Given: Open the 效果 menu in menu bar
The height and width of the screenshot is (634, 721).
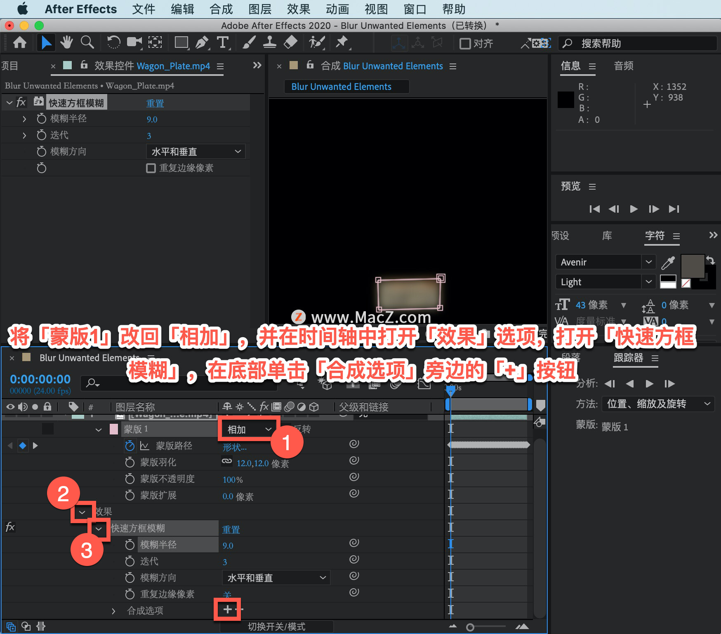Looking at the screenshot, I should (x=299, y=9).
